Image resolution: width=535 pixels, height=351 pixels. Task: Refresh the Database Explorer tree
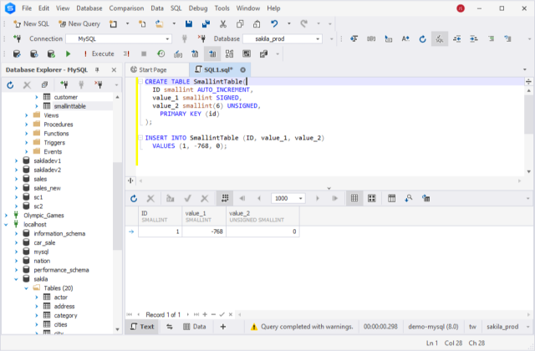[x=11, y=84]
